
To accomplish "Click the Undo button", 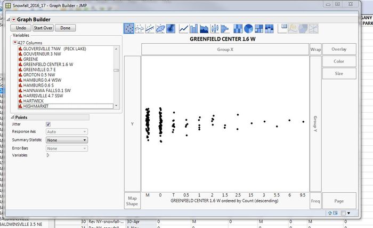I will [x=21, y=28].
